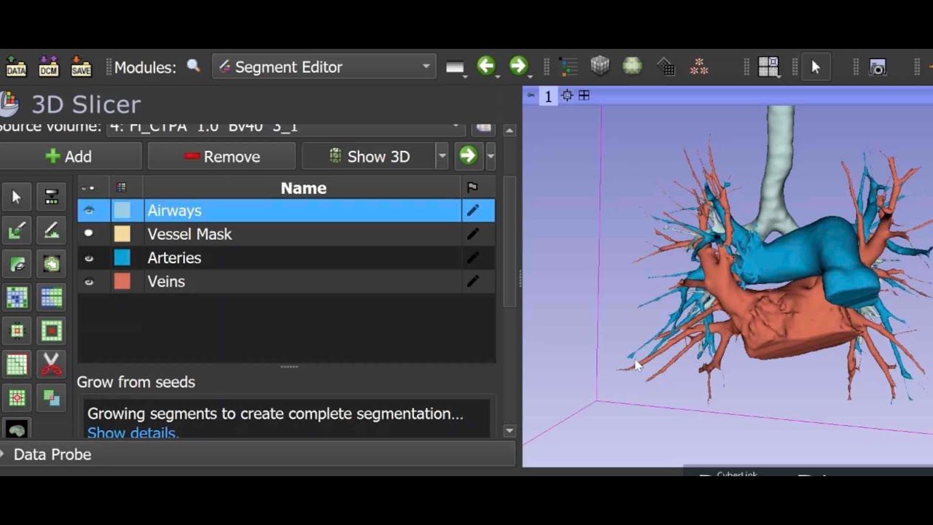This screenshot has width=933, height=525.
Task: Open the DCM DICOM import icon
Action: (x=48, y=66)
